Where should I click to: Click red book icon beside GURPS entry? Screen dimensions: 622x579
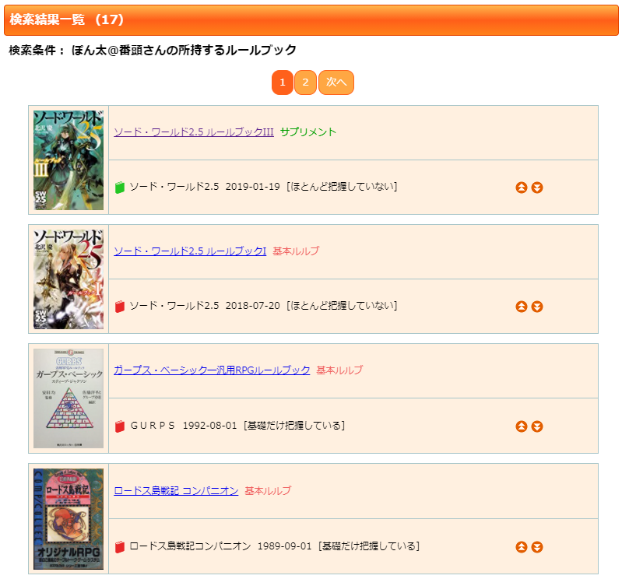click(120, 426)
